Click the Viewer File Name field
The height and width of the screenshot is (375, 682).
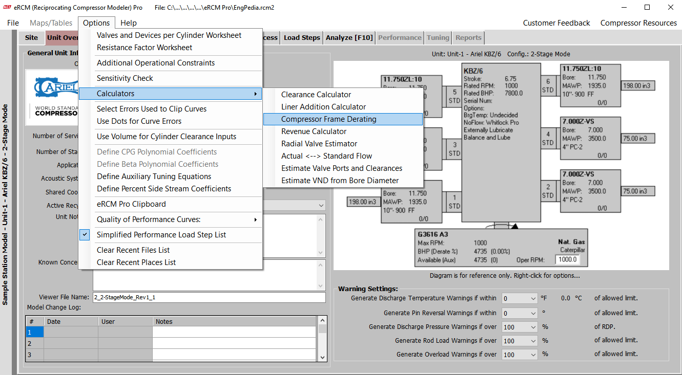pyautogui.click(x=209, y=297)
